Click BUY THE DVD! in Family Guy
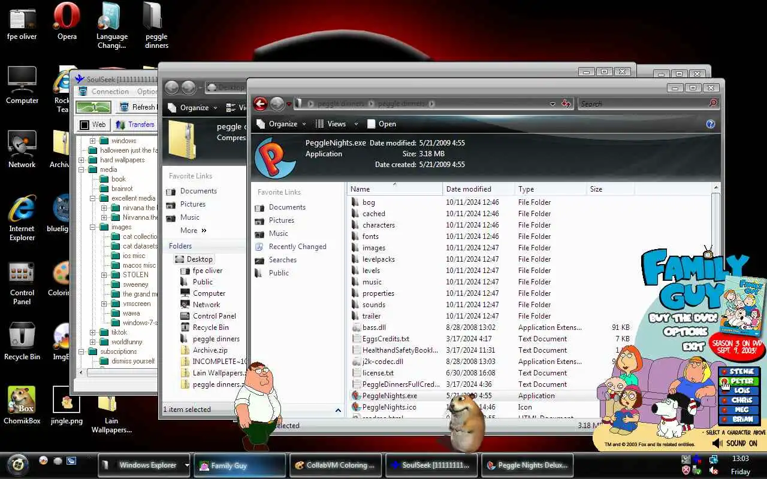 pyautogui.click(x=683, y=318)
